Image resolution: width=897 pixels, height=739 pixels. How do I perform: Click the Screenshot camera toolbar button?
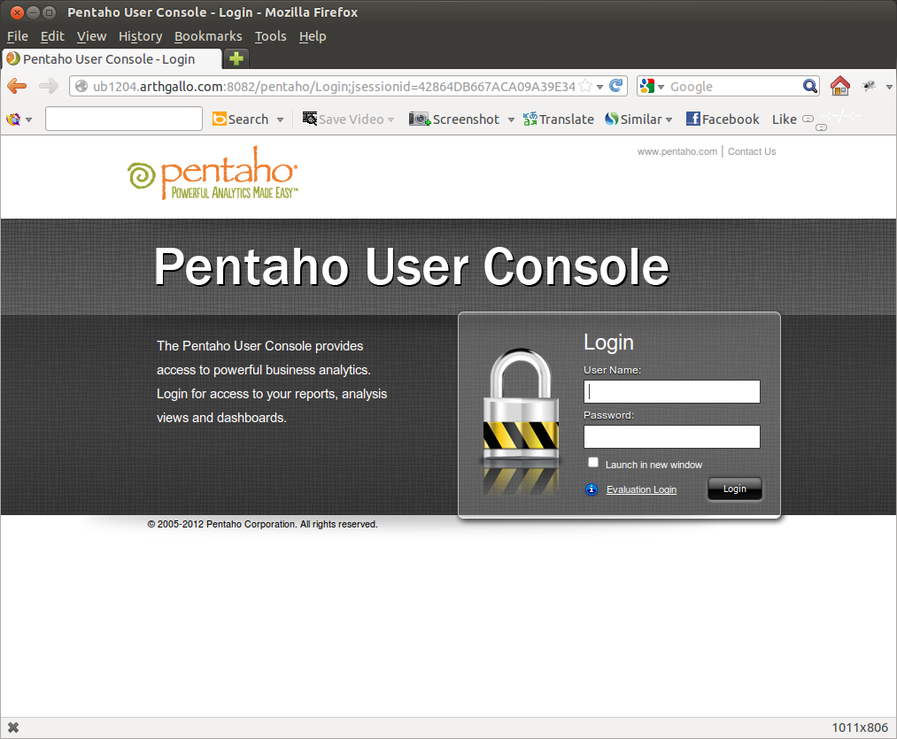pyautogui.click(x=454, y=119)
